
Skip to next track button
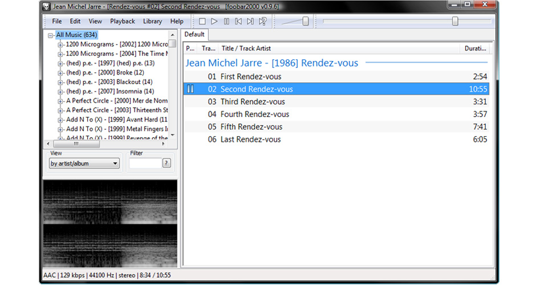[x=250, y=21]
